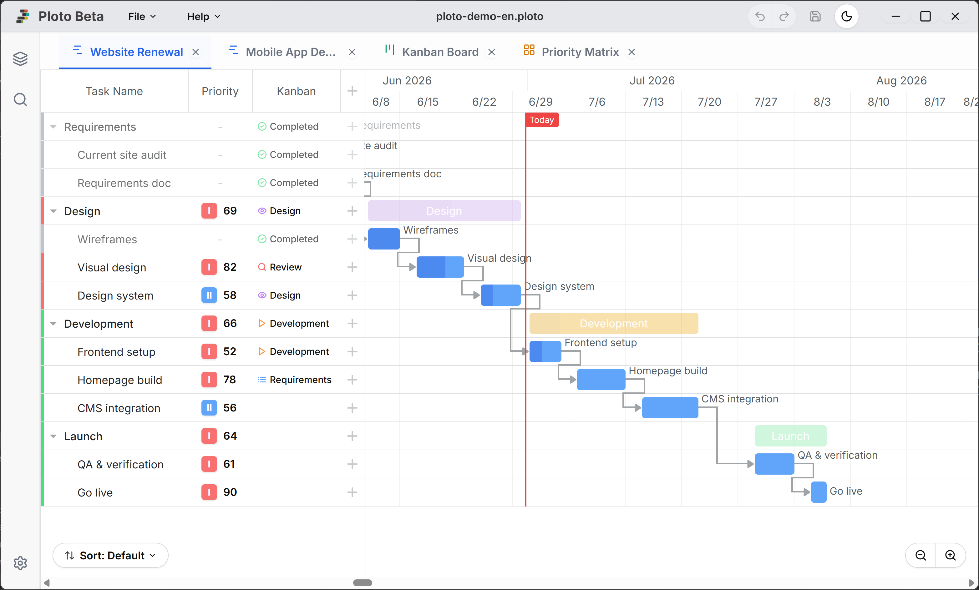Viewport: 979px width, 590px height.
Task: Click the Go live bar in Gantt
Action: 819,492
